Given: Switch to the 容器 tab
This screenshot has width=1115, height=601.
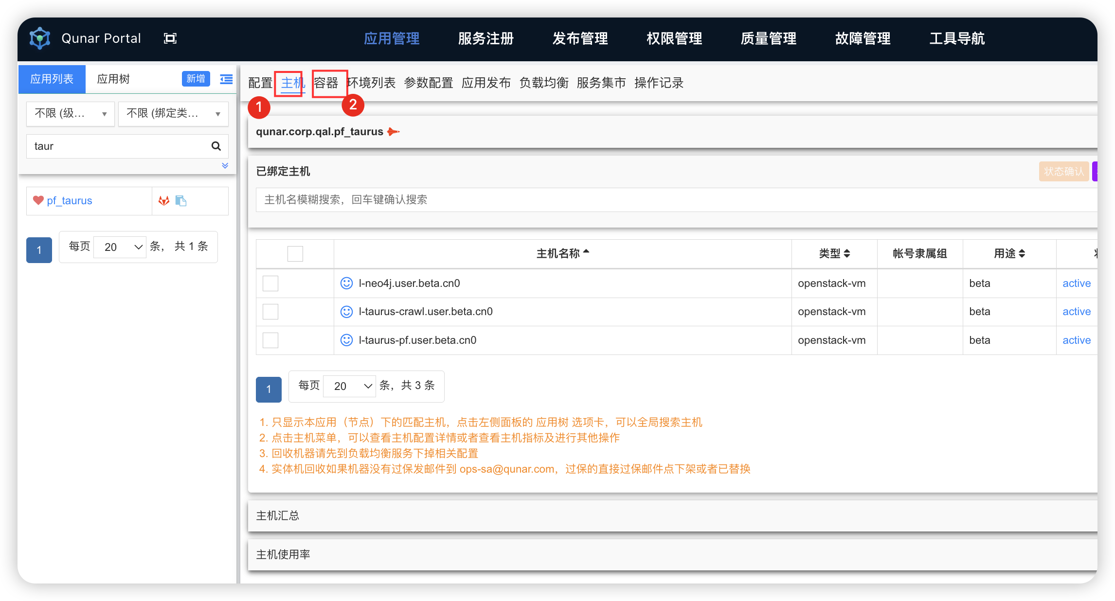Looking at the screenshot, I should [x=325, y=83].
